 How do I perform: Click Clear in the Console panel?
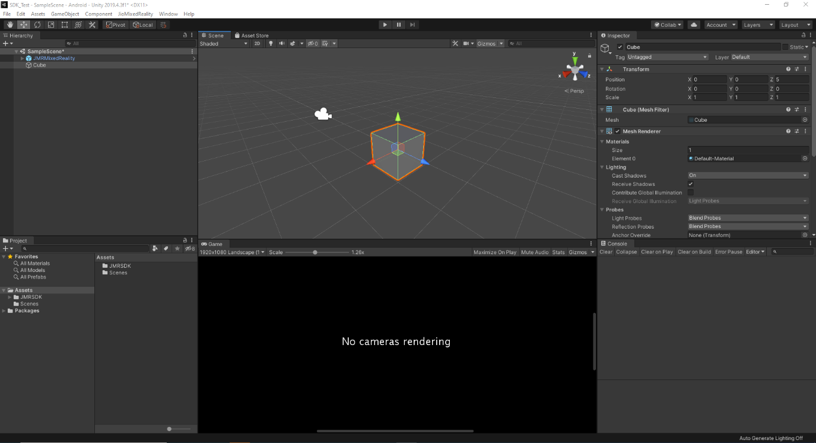[x=605, y=252]
